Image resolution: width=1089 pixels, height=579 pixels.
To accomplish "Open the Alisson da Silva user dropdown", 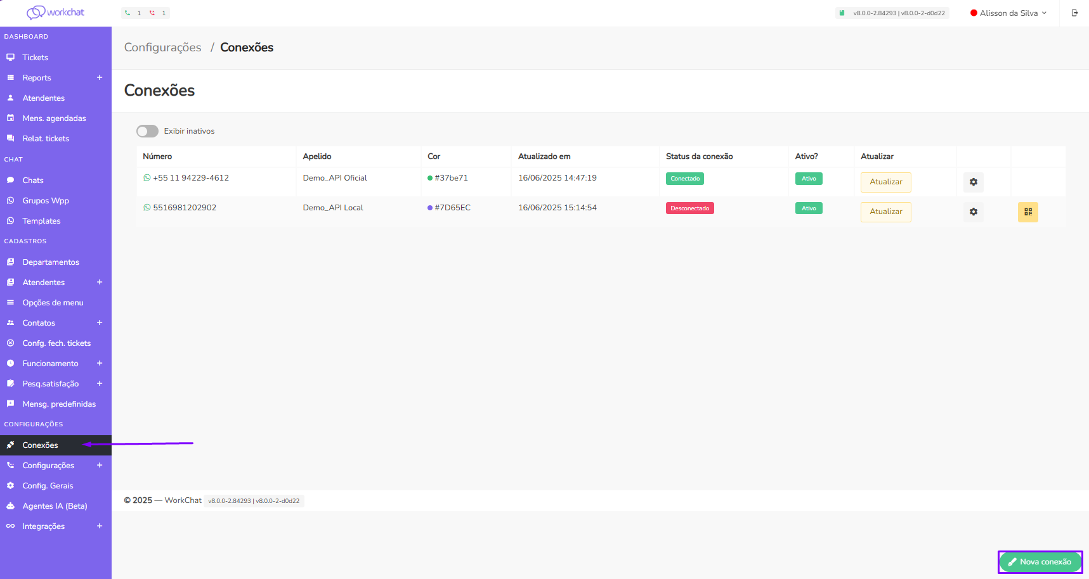I will [x=1008, y=13].
